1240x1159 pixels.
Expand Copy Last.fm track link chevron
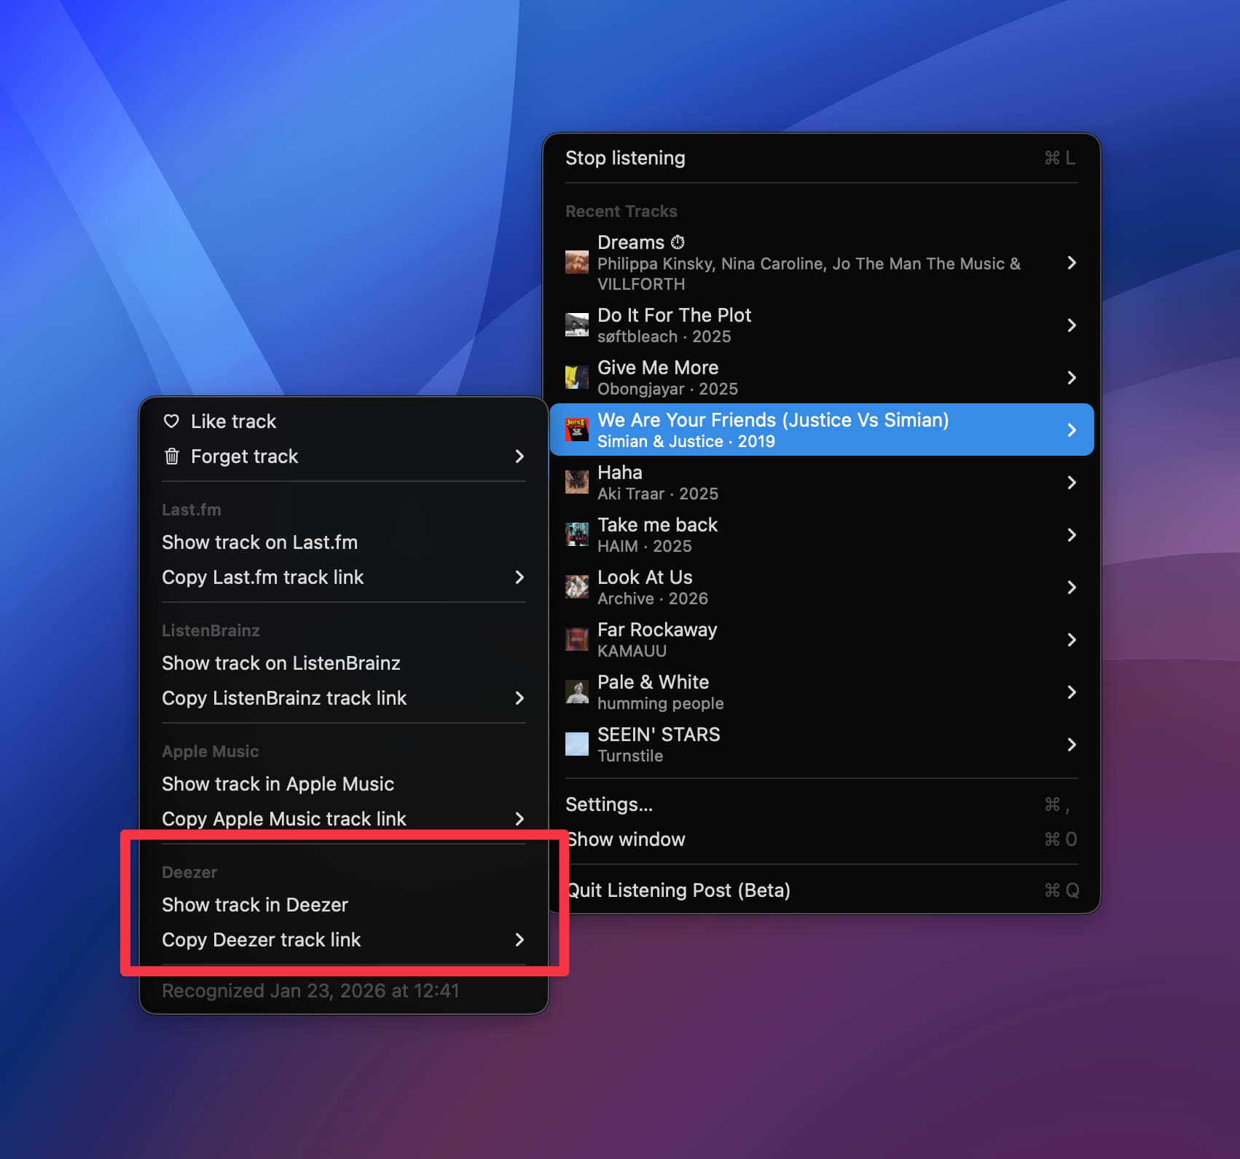click(519, 577)
